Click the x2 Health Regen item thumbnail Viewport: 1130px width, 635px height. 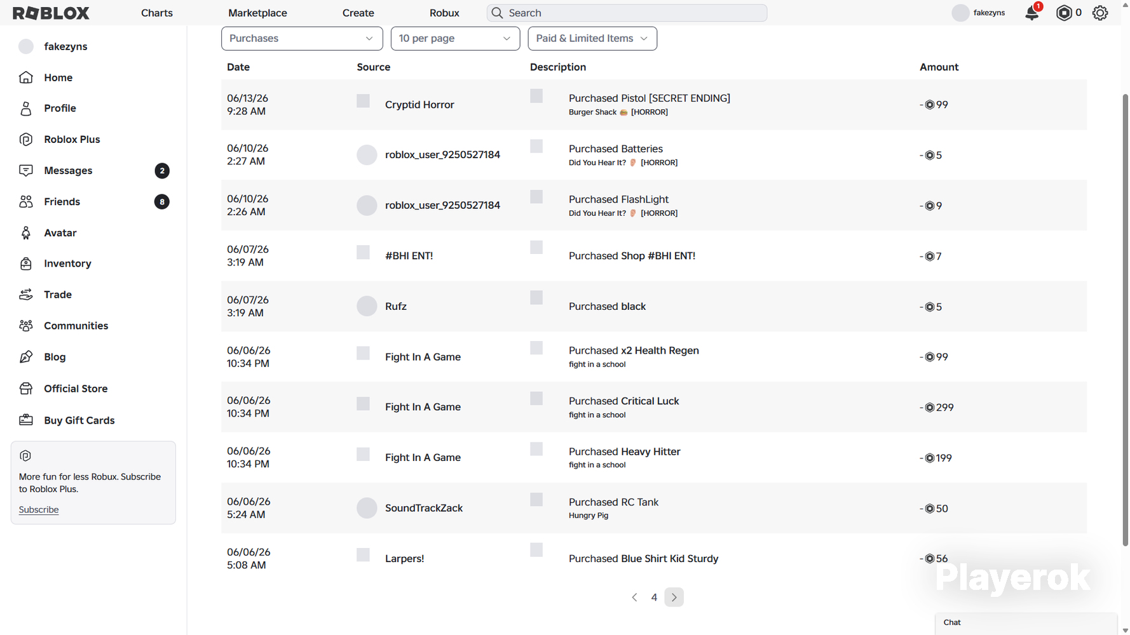click(x=536, y=348)
